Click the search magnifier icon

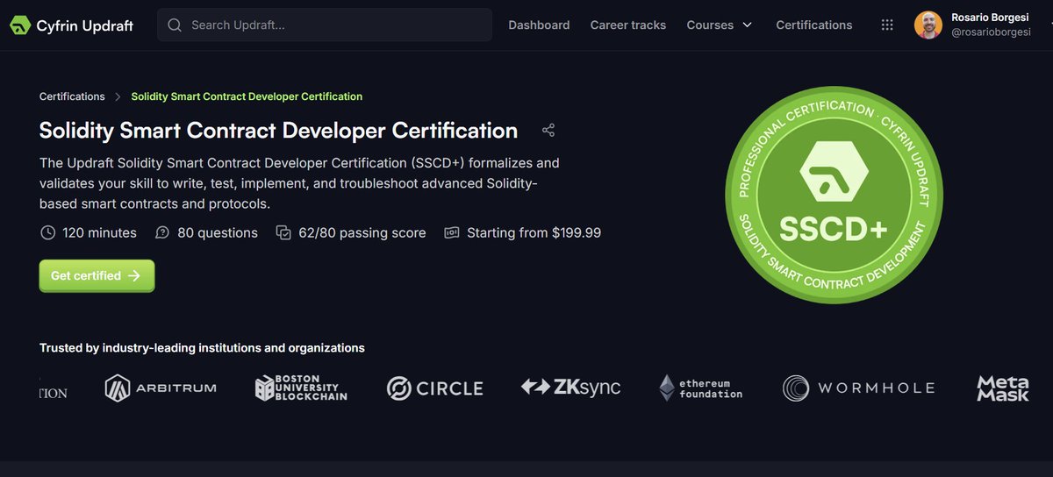click(175, 25)
